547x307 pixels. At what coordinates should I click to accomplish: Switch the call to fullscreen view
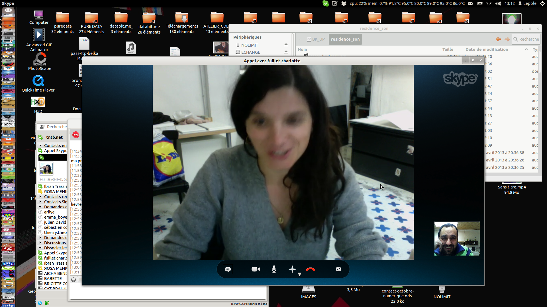click(x=338, y=269)
